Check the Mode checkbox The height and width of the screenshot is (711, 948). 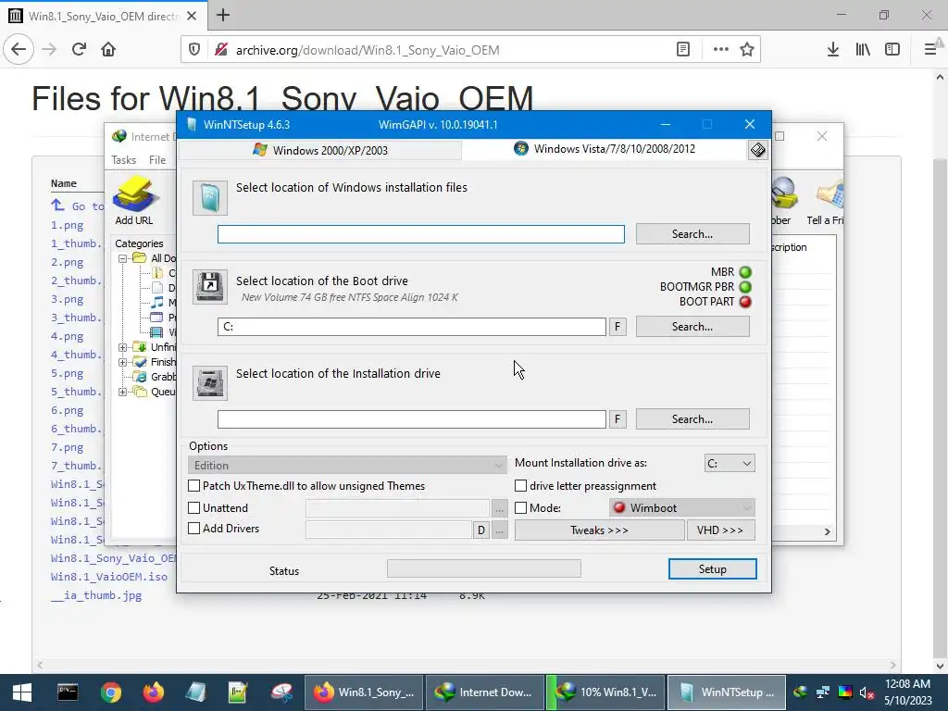tap(520, 508)
